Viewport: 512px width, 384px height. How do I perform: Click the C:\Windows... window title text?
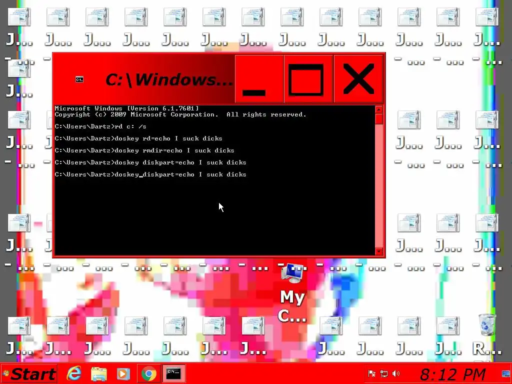tap(169, 79)
